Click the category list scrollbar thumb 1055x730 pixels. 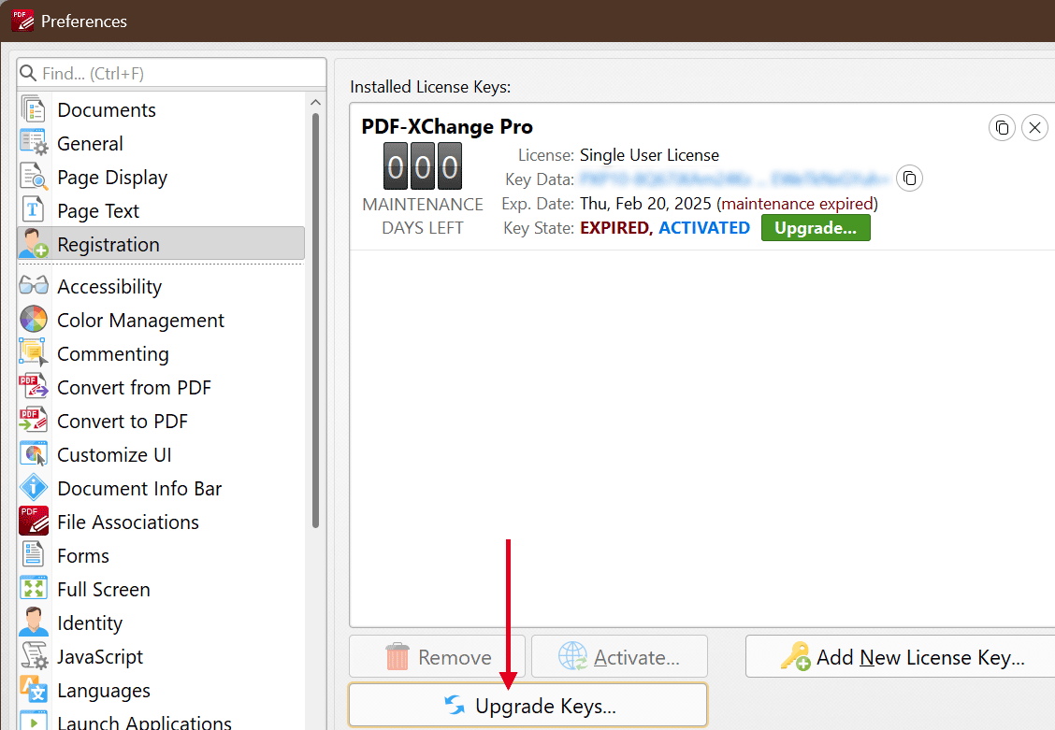(x=315, y=321)
